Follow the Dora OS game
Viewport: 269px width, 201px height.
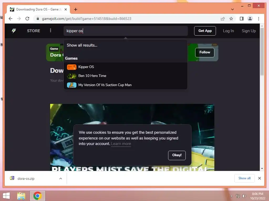[205, 52]
